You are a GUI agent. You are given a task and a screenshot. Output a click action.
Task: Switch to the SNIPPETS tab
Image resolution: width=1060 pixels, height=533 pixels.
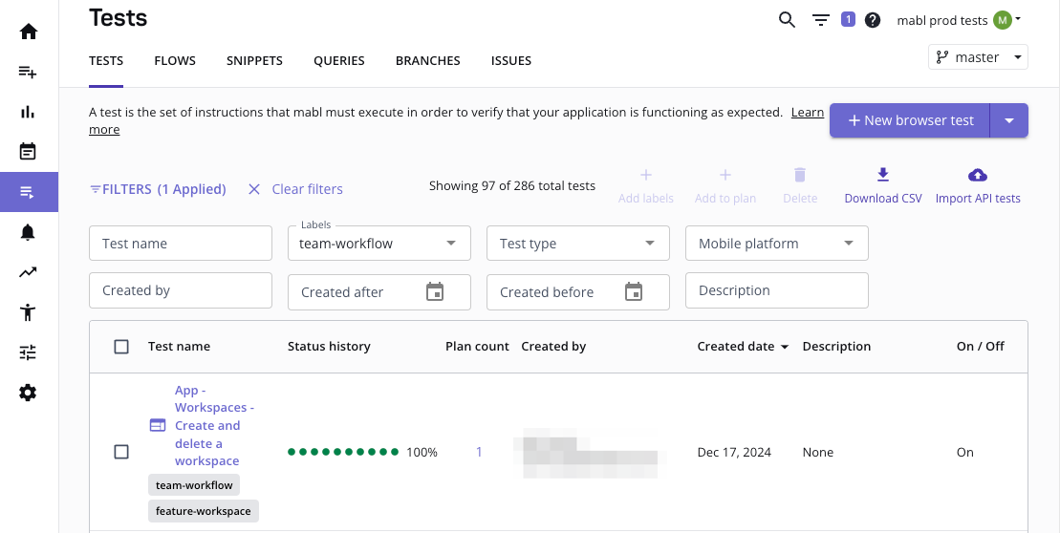coord(254,60)
